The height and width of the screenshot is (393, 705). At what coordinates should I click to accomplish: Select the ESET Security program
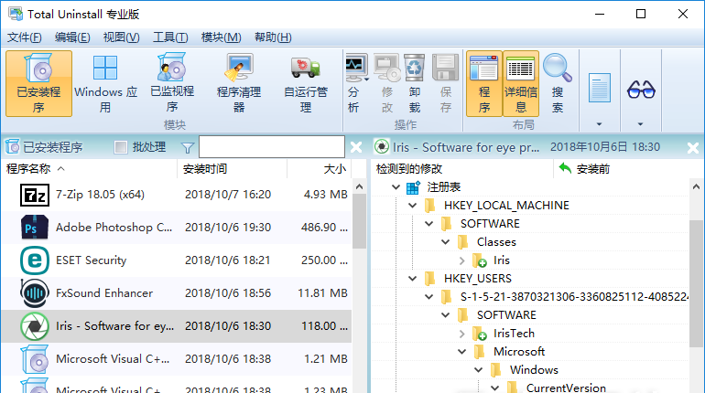pos(177,260)
